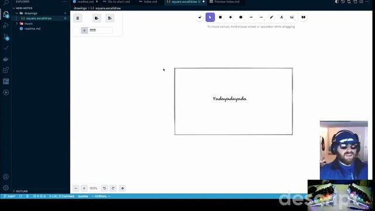Click the Excalidraw trash clear-canvas icon

point(77,18)
